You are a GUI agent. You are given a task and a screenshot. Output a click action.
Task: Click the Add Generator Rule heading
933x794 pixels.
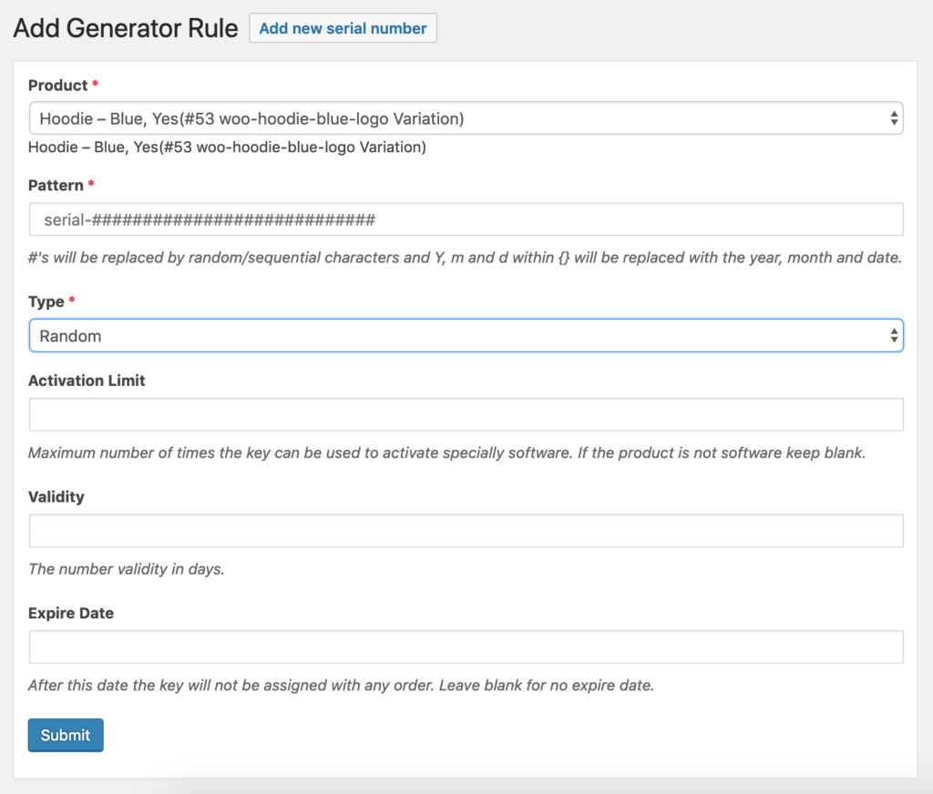[126, 28]
